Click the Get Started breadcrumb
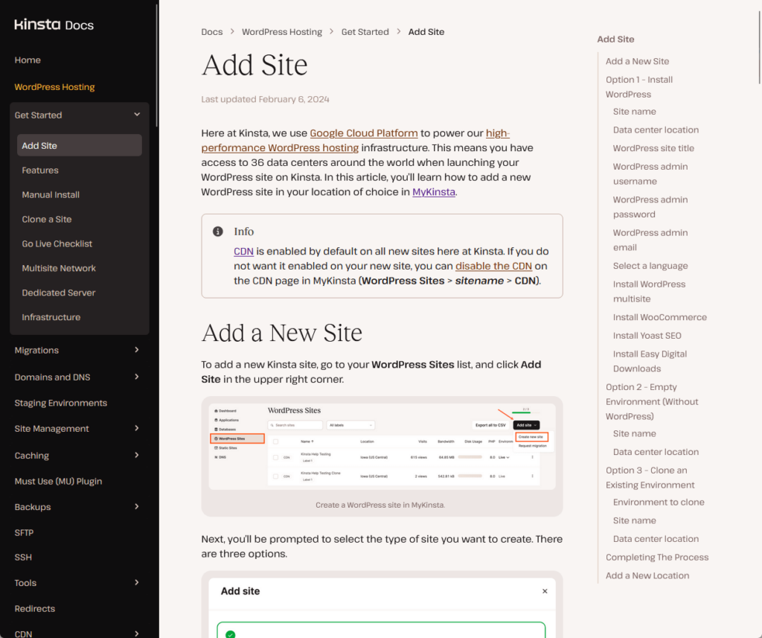 [365, 31]
